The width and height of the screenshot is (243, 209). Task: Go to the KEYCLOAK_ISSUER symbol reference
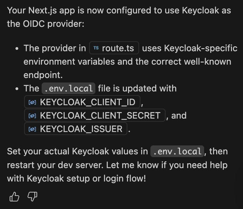76,129
